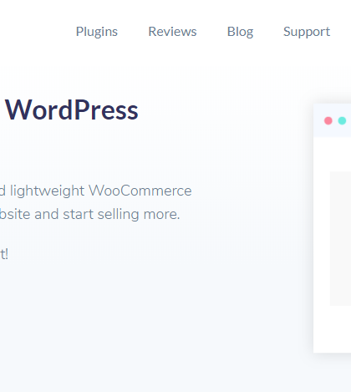Viewport: 351px width, 392px height.
Task: Select the WordPress heading text
Action: [x=72, y=110]
